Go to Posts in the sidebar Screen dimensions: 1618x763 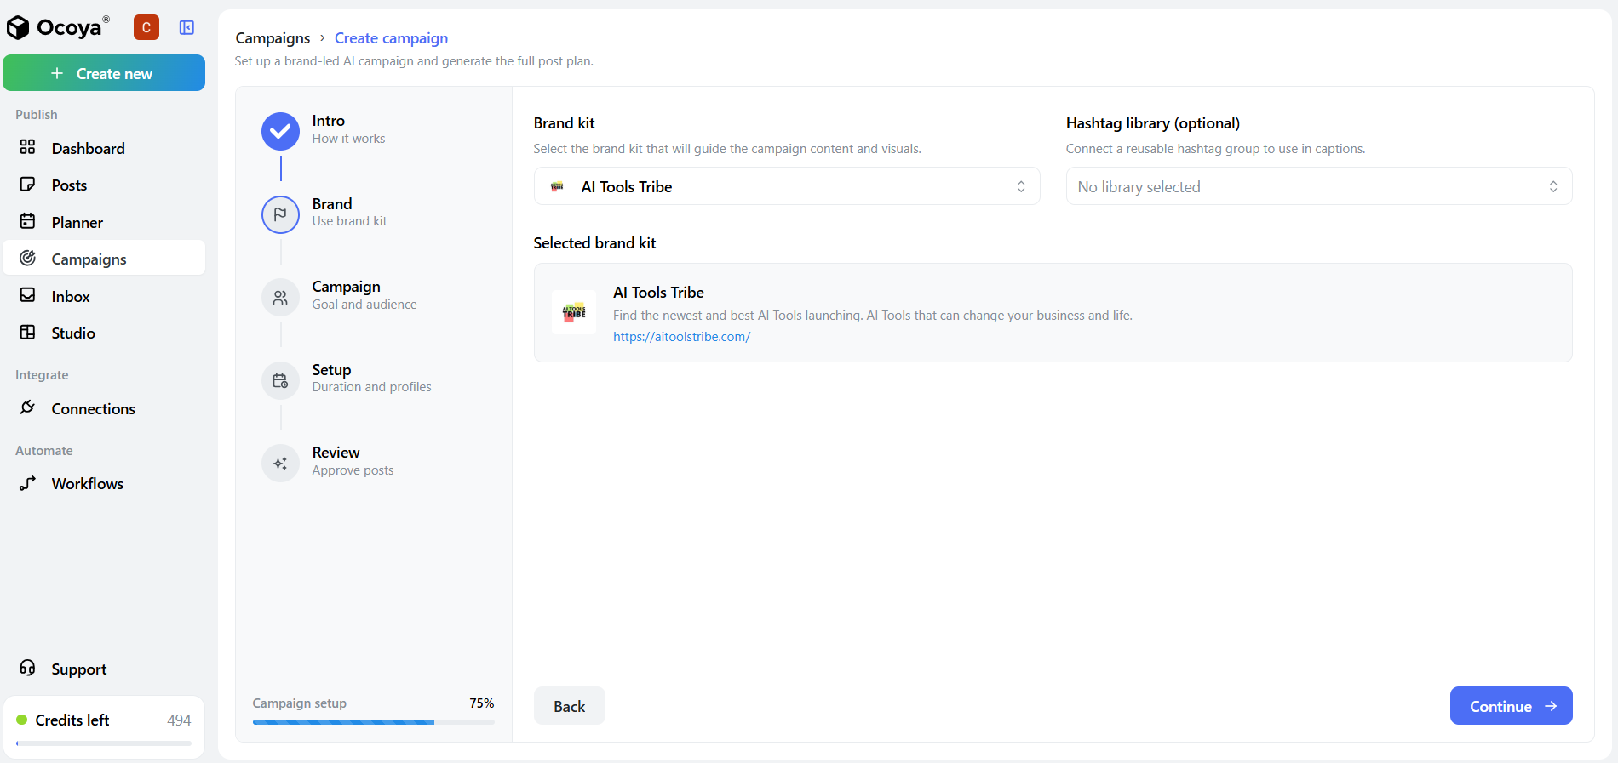point(104,185)
